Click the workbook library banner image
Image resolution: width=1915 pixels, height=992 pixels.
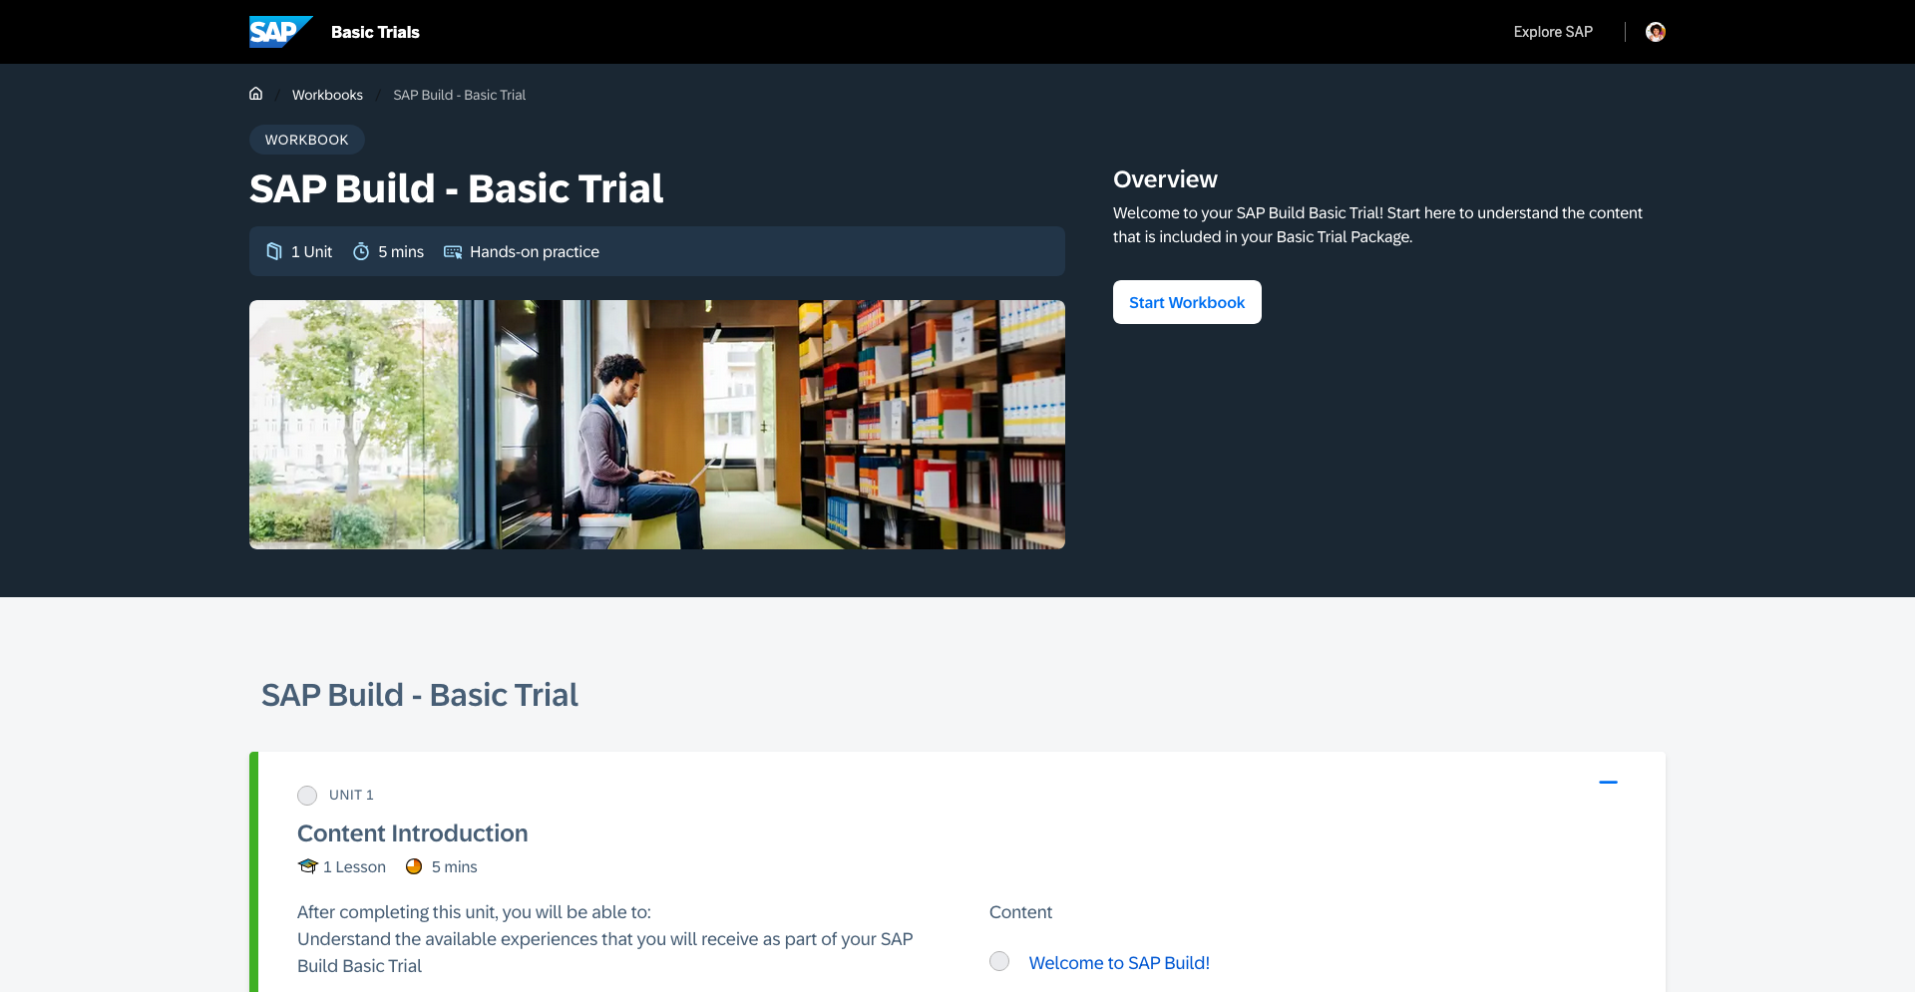coord(657,425)
